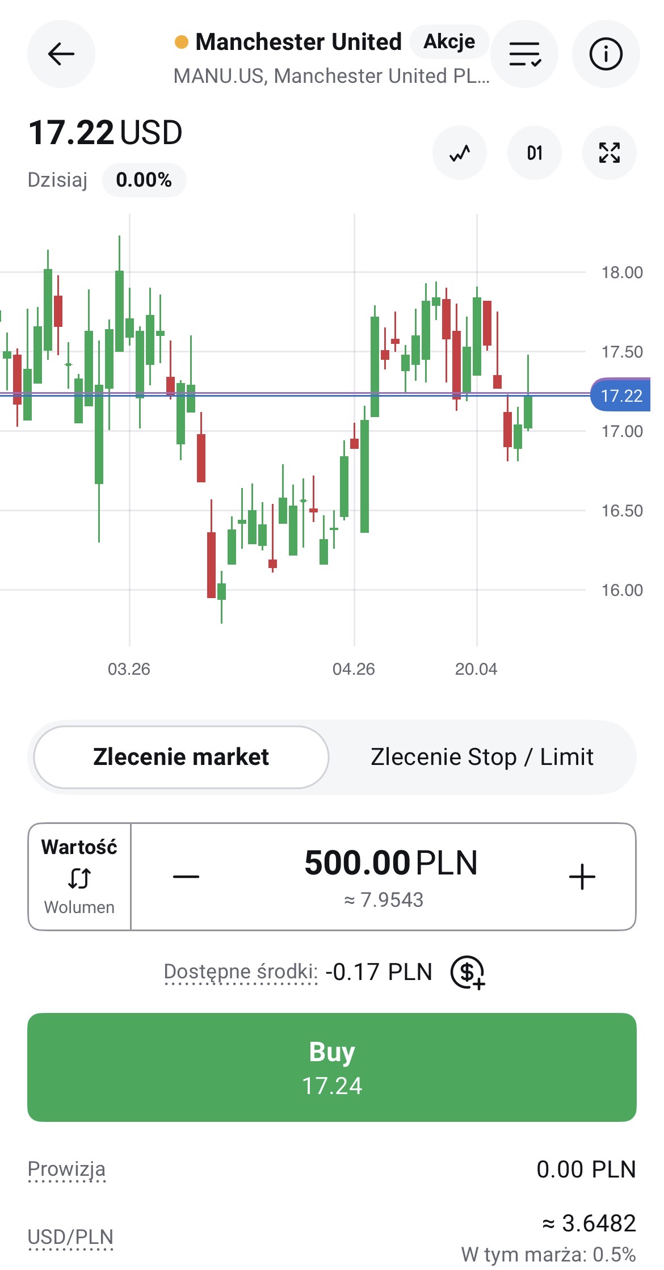
Task: Tap the back arrow button
Action: point(61,54)
